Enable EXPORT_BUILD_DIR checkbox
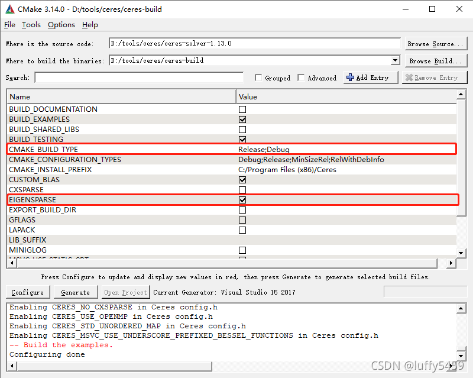 242,210
